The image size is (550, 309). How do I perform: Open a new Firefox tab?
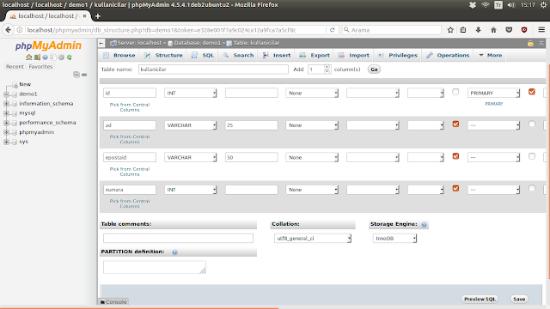click(98, 16)
